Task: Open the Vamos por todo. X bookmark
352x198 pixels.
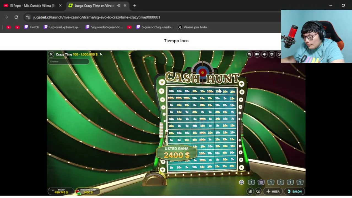Action: pos(193,27)
